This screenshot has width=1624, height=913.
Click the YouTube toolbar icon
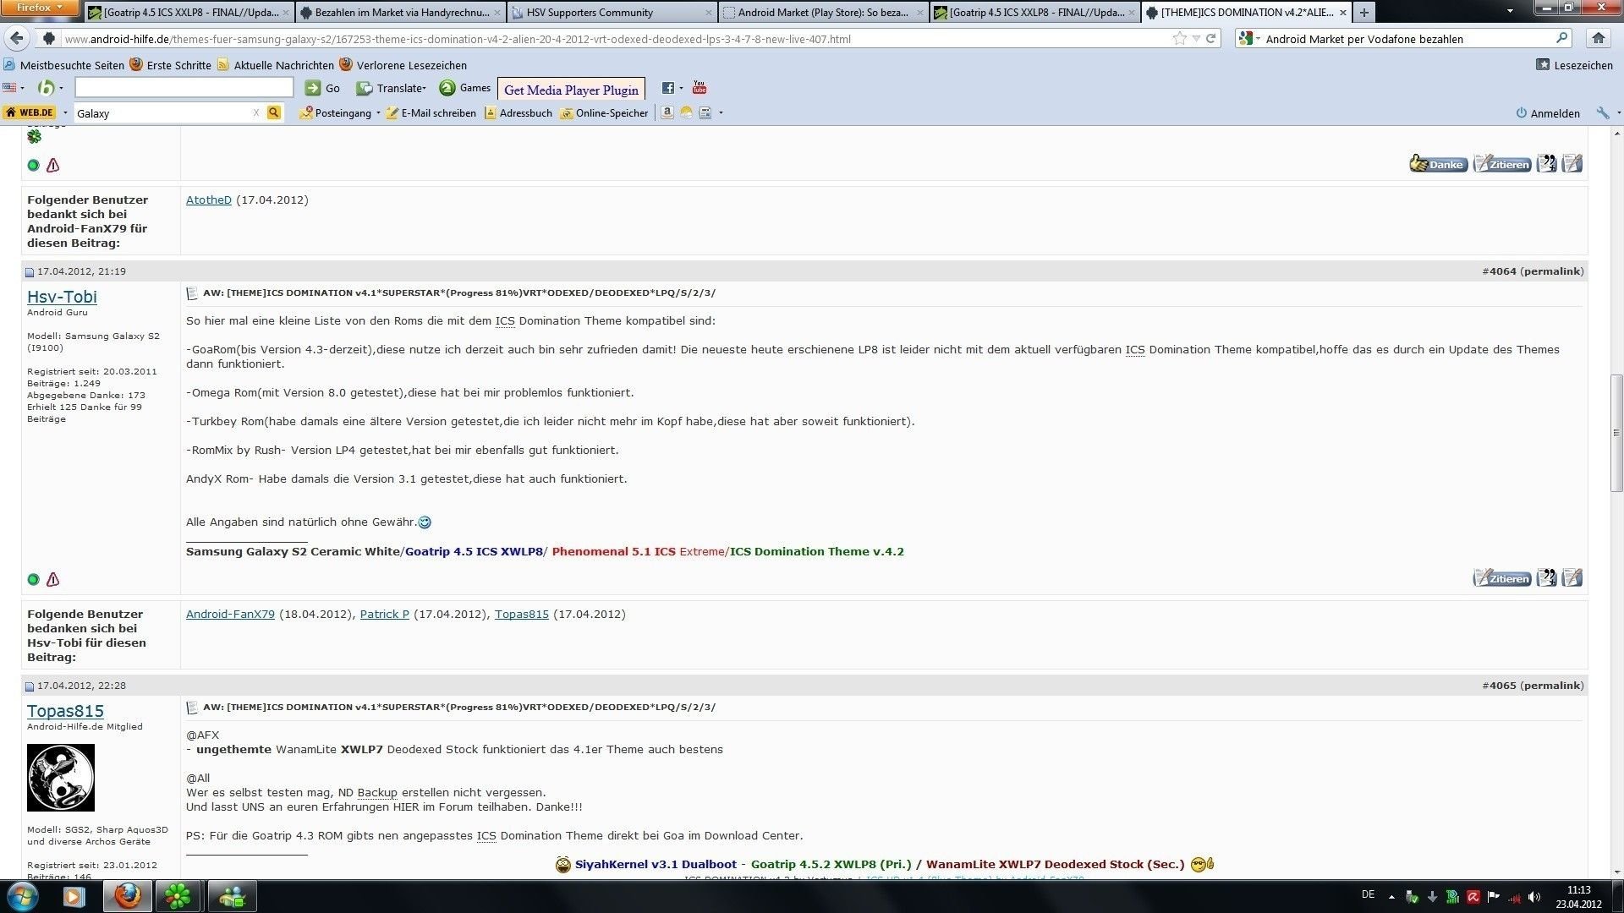tap(700, 88)
